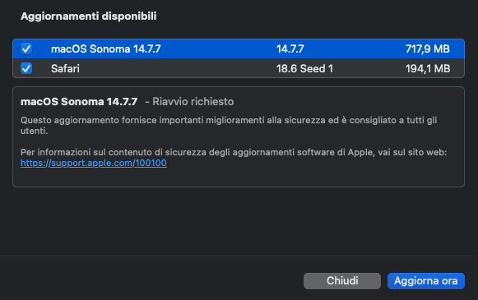Click the bold macOS Sonoma 14.7.7 details title
The image size is (478, 300).
[x=79, y=102]
